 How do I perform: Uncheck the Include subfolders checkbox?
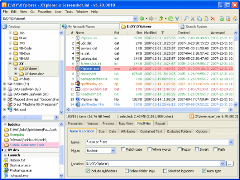(88, 171)
